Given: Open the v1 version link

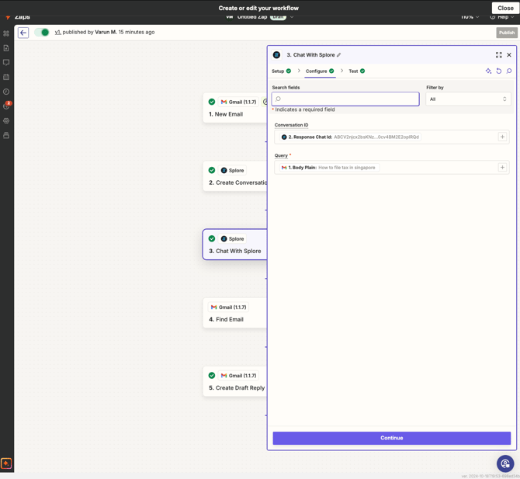Looking at the screenshot, I should 57,32.
